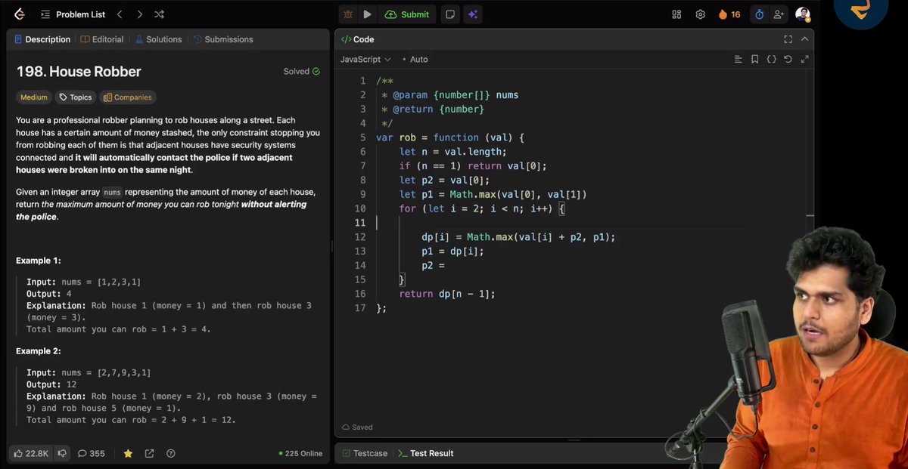Click the bookmark icon in editor toolbar
Viewport: 908px width, 469px height.
click(x=754, y=59)
